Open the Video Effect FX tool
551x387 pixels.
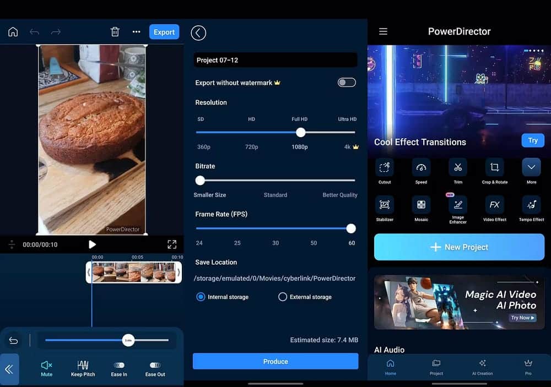point(494,209)
